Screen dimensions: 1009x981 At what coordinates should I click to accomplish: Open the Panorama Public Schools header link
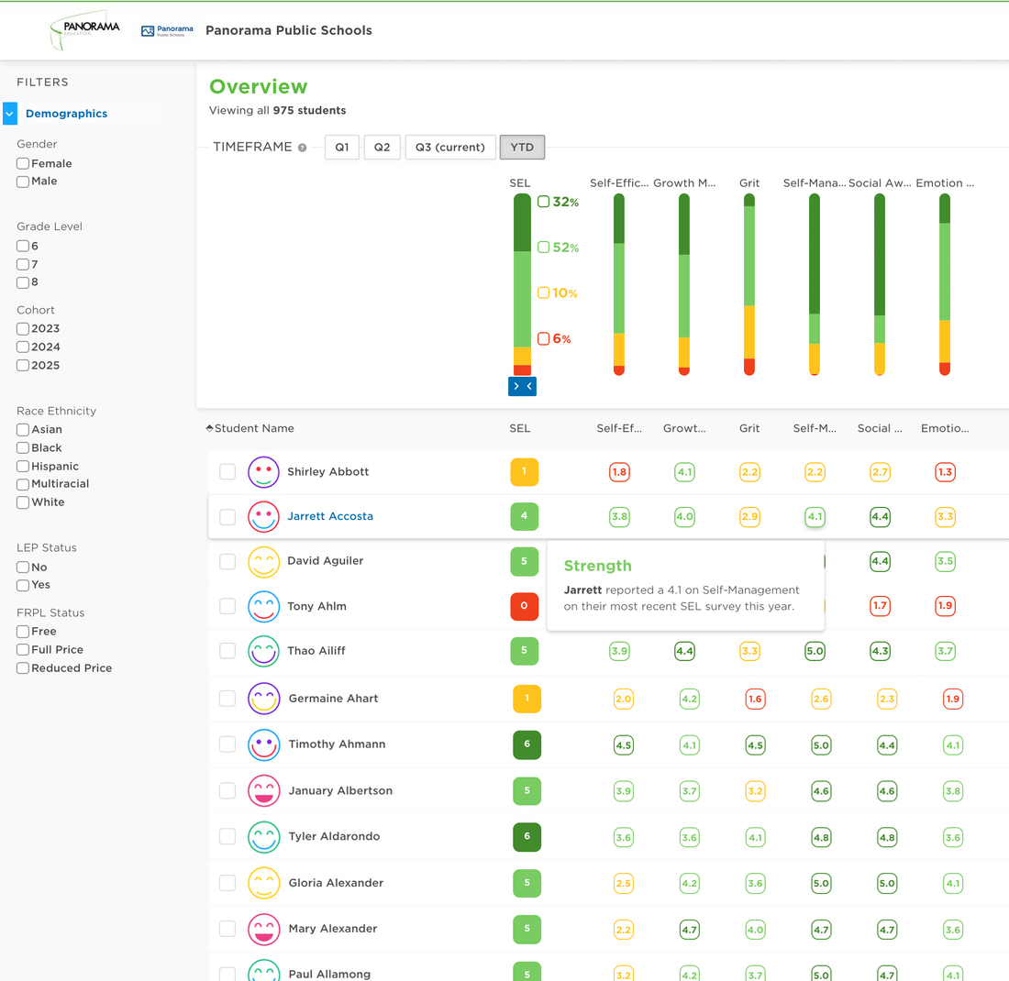pos(289,30)
